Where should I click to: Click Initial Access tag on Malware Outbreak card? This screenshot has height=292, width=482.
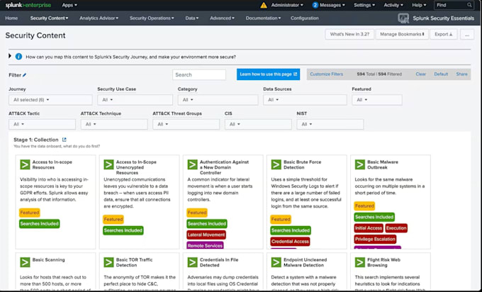pos(369,228)
